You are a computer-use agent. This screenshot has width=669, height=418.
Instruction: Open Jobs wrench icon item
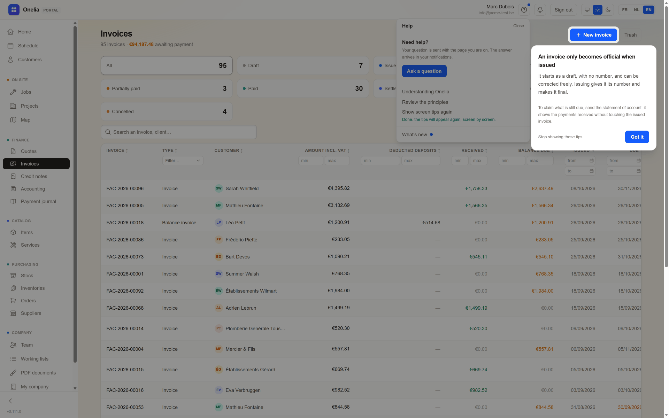[36, 92]
